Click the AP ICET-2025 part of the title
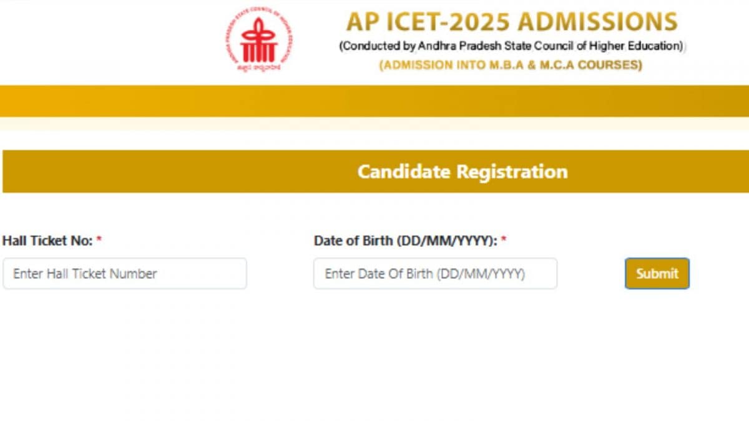 pyautogui.click(x=428, y=22)
